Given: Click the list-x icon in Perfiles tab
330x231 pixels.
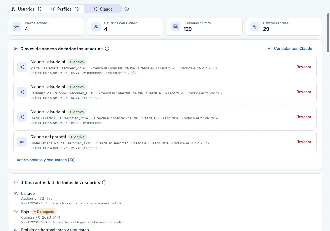Looking at the screenshot, I should [53, 9].
